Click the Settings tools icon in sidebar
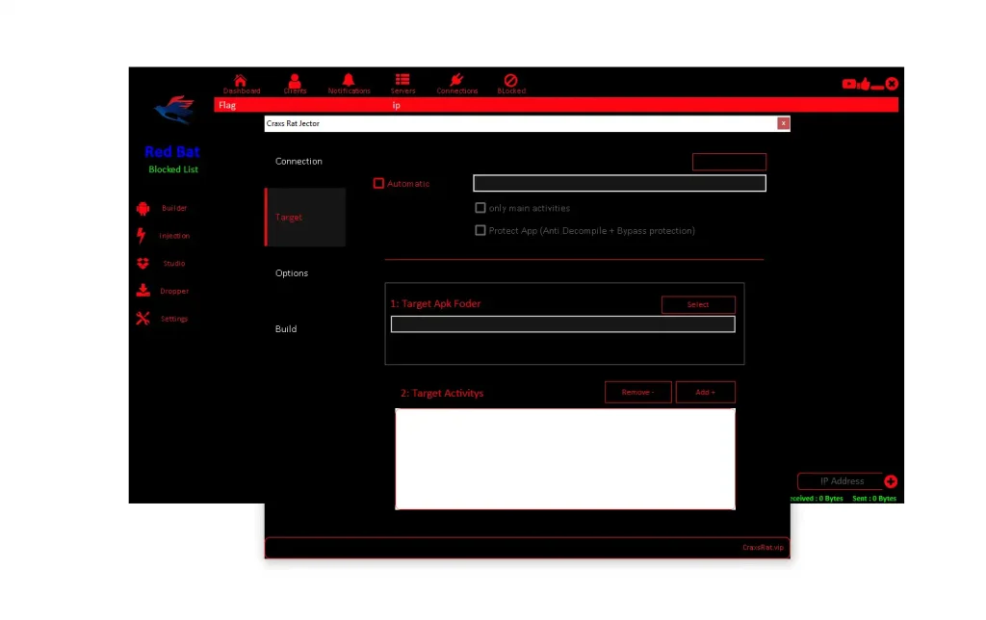 (143, 319)
